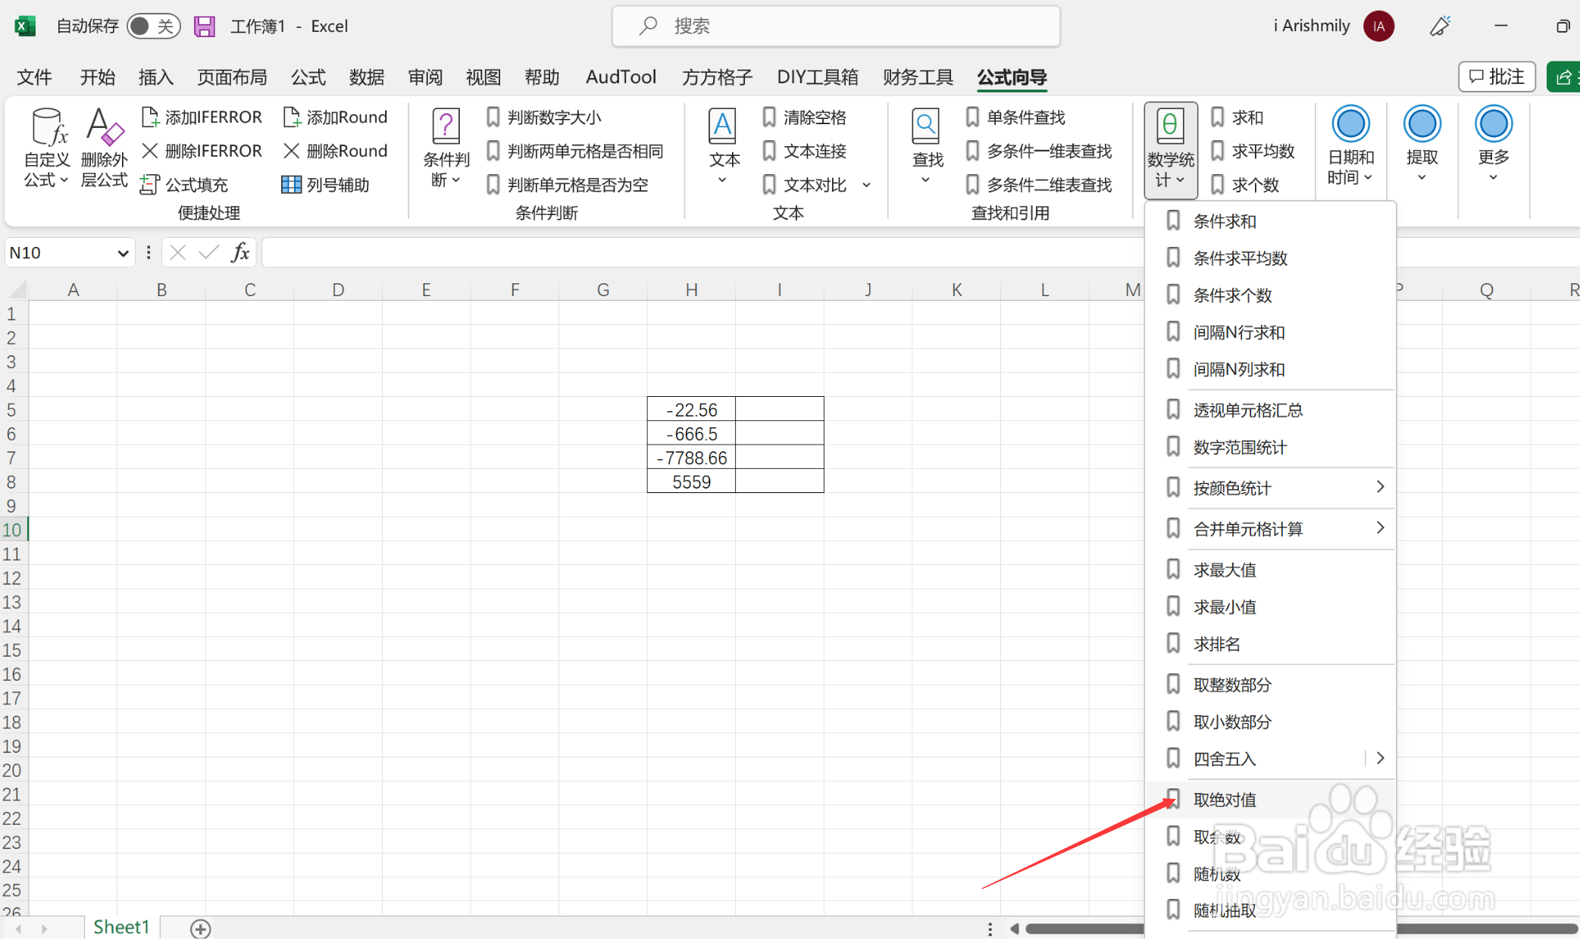Switch to the 方方格子 ribbon tab
The height and width of the screenshot is (952, 1580).
point(716,77)
